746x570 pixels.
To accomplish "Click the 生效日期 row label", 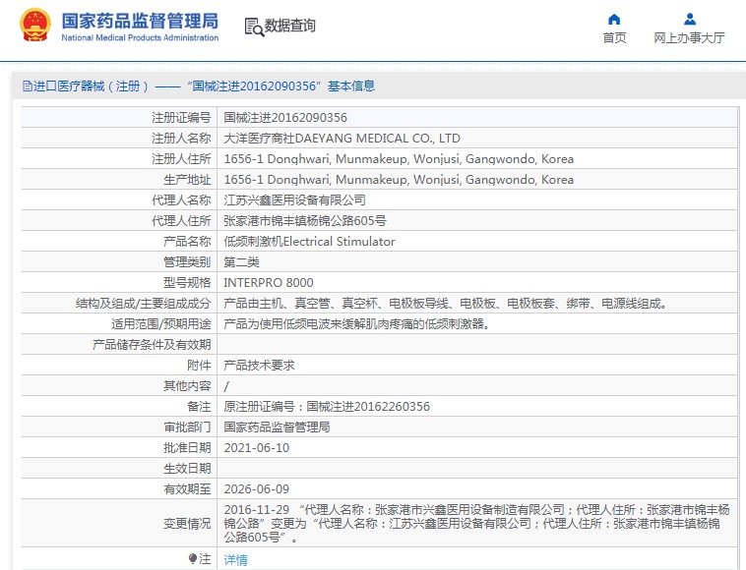I will pyautogui.click(x=187, y=469).
